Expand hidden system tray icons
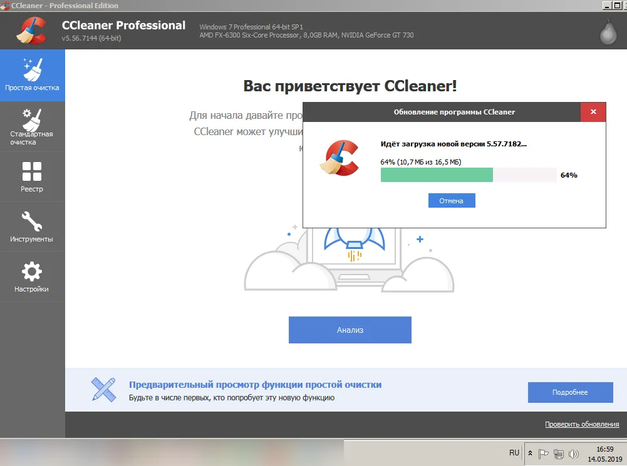The image size is (627, 466). pos(531,453)
